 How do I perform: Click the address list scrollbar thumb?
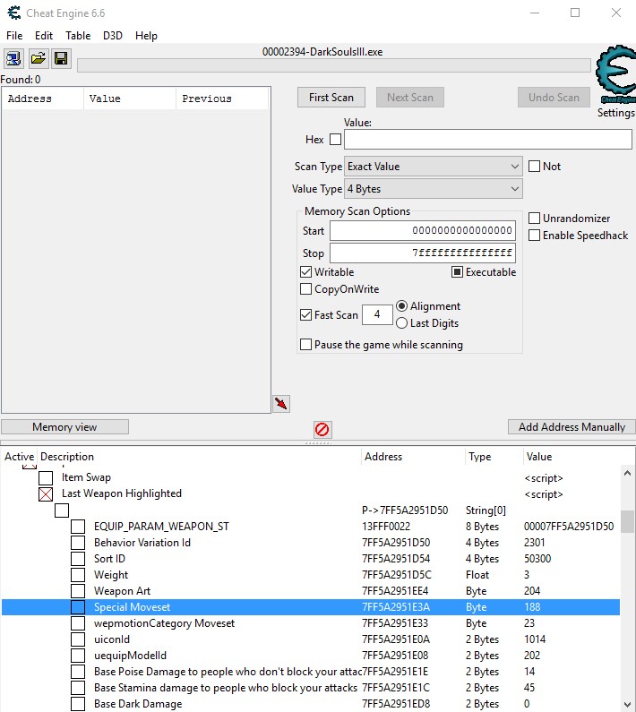click(x=627, y=521)
